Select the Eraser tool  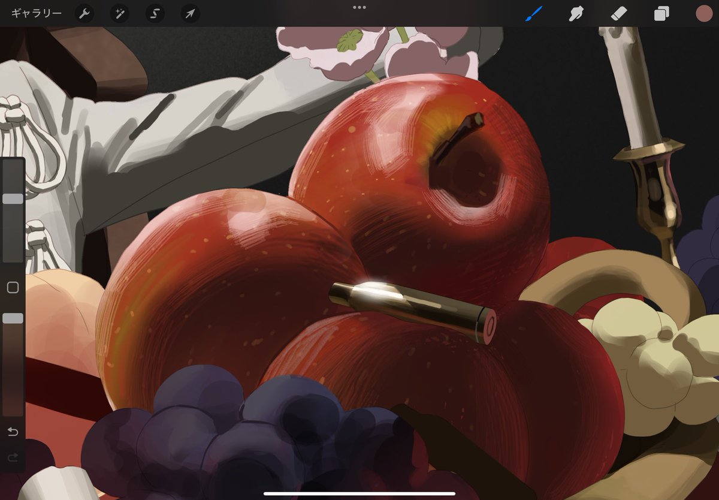click(619, 13)
